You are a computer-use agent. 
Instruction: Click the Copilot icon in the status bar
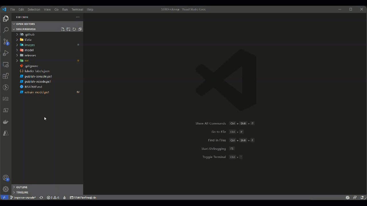348,198
